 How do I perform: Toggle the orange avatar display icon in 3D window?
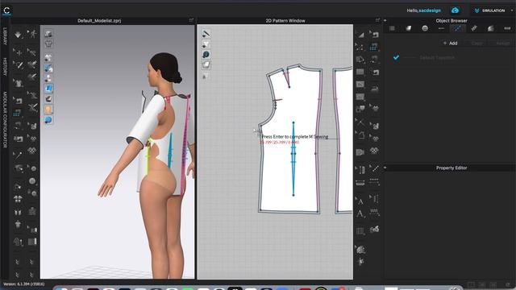48,110
